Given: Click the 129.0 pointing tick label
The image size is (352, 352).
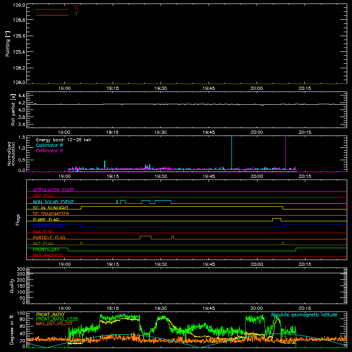Looking at the screenshot, I should tap(19, 5).
